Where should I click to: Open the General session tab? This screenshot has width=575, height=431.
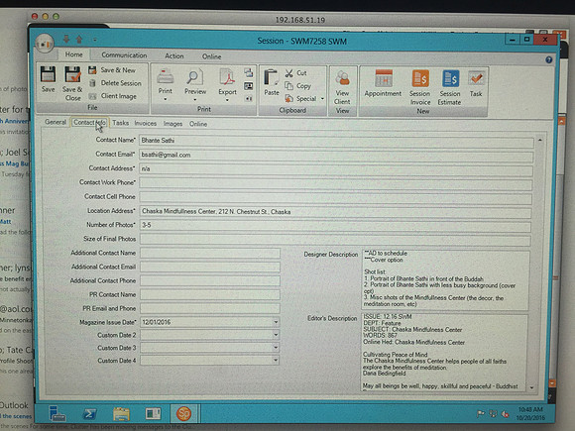click(56, 123)
